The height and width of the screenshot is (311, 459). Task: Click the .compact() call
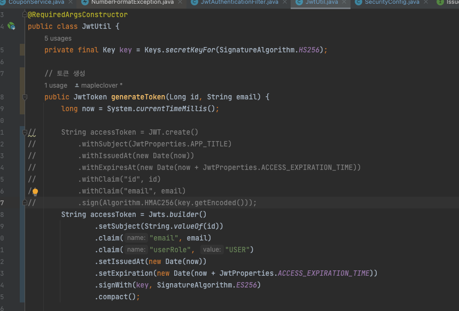[115, 297]
